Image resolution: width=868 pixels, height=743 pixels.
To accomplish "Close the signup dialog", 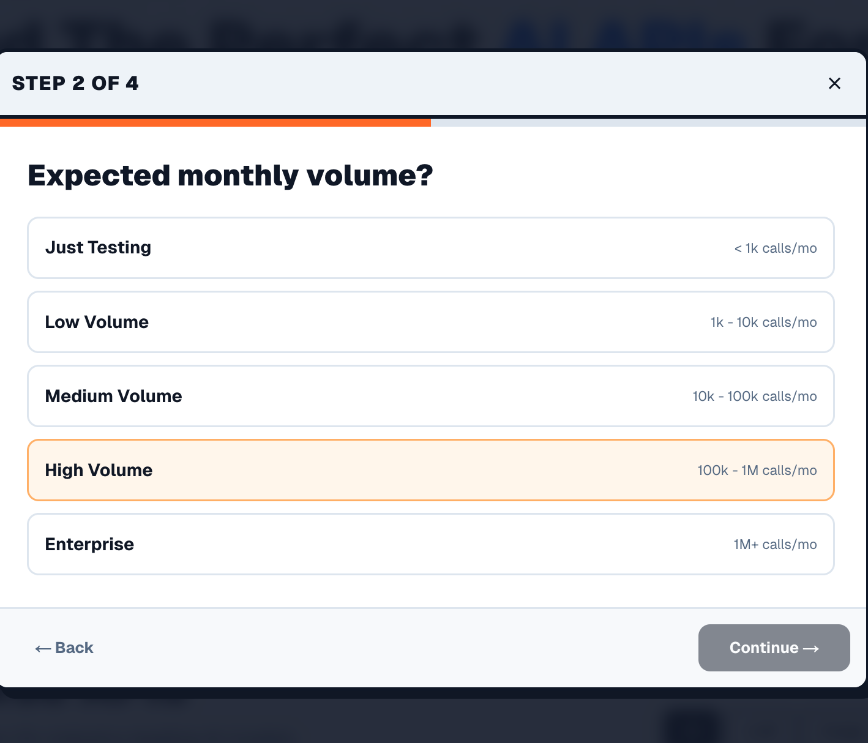I will pos(834,83).
